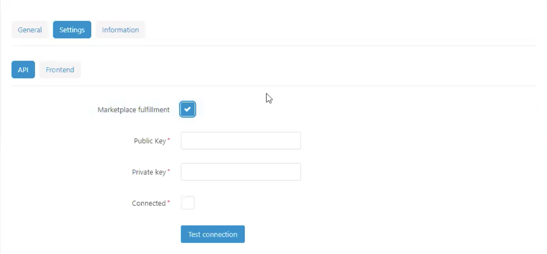Focus the Private key input box
The width and height of the screenshot is (547, 254).
point(241,172)
